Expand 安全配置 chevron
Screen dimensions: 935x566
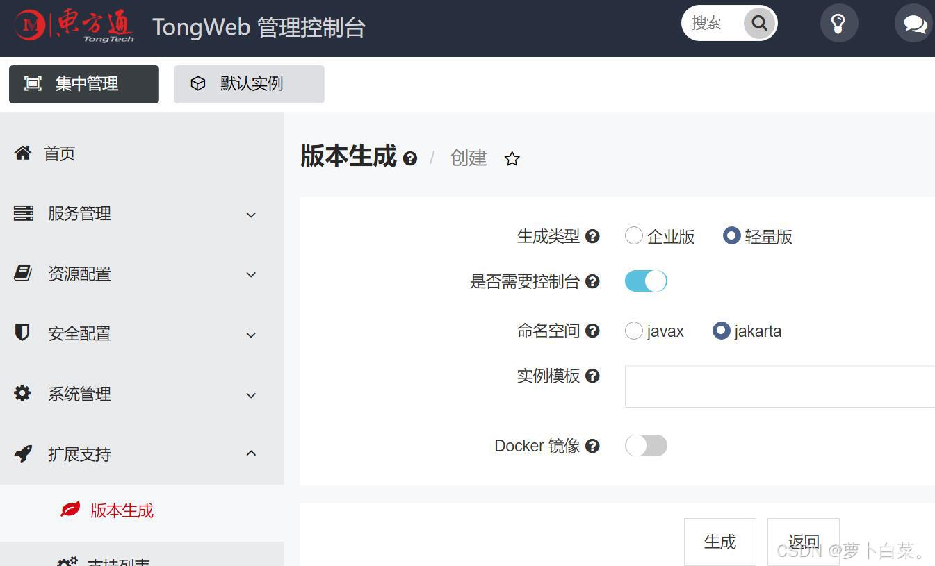coord(251,335)
